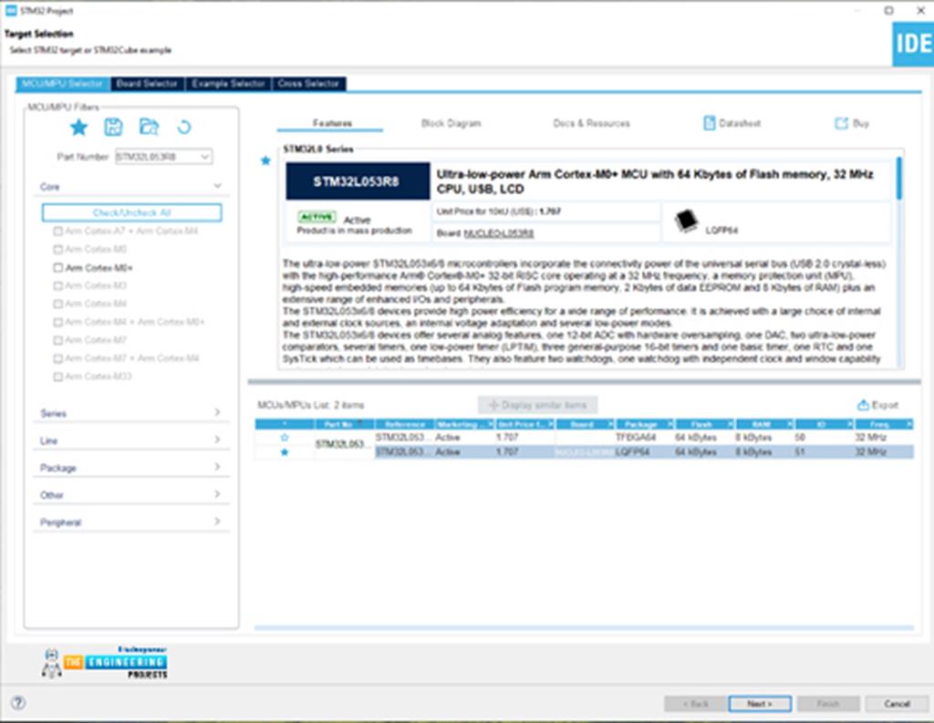Viewport: 934px width, 723px height.
Task: Click the favorites star icon in MCU filters
Action: pos(79,127)
